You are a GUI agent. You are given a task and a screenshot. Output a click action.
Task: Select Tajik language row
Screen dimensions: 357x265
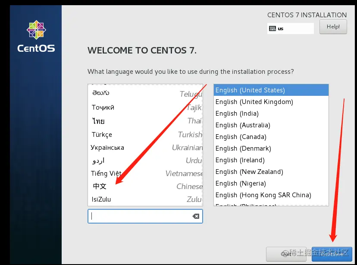tap(145, 107)
